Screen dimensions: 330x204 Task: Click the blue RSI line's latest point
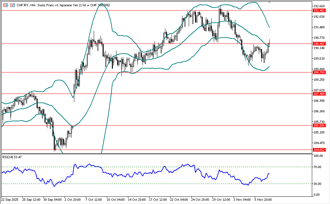pyautogui.click(x=269, y=174)
